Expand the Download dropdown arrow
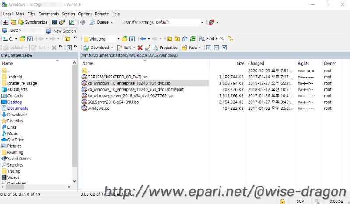The image size is (350, 204). point(112,48)
